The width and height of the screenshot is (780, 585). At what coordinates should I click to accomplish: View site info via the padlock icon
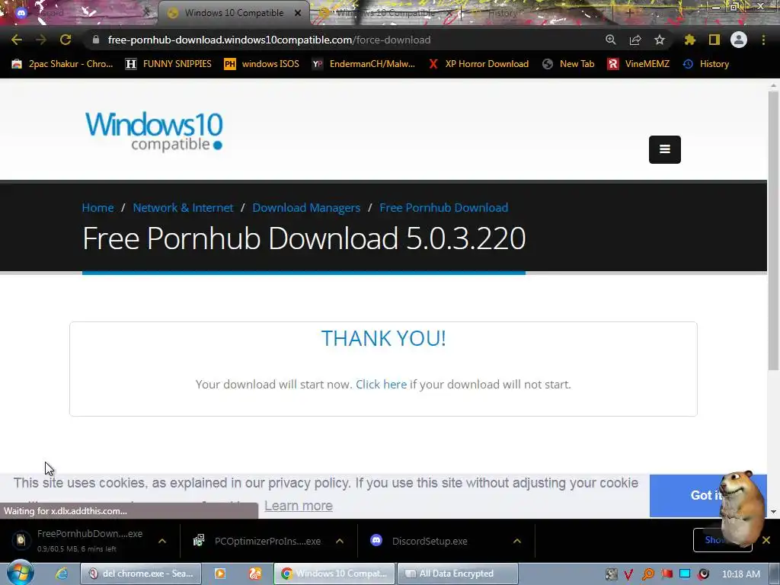point(96,40)
